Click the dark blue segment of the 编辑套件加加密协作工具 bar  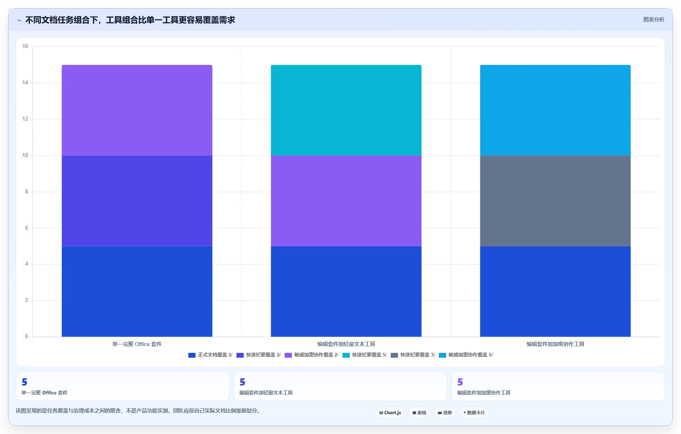pos(555,291)
